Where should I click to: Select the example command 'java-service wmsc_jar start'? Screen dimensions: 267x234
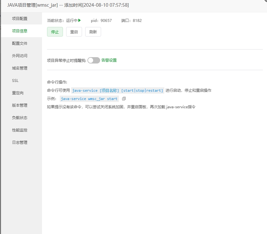[x=89, y=99]
